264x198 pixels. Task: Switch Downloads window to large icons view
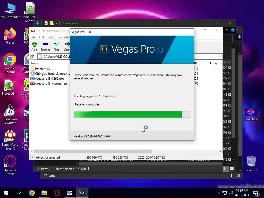click(232, 169)
